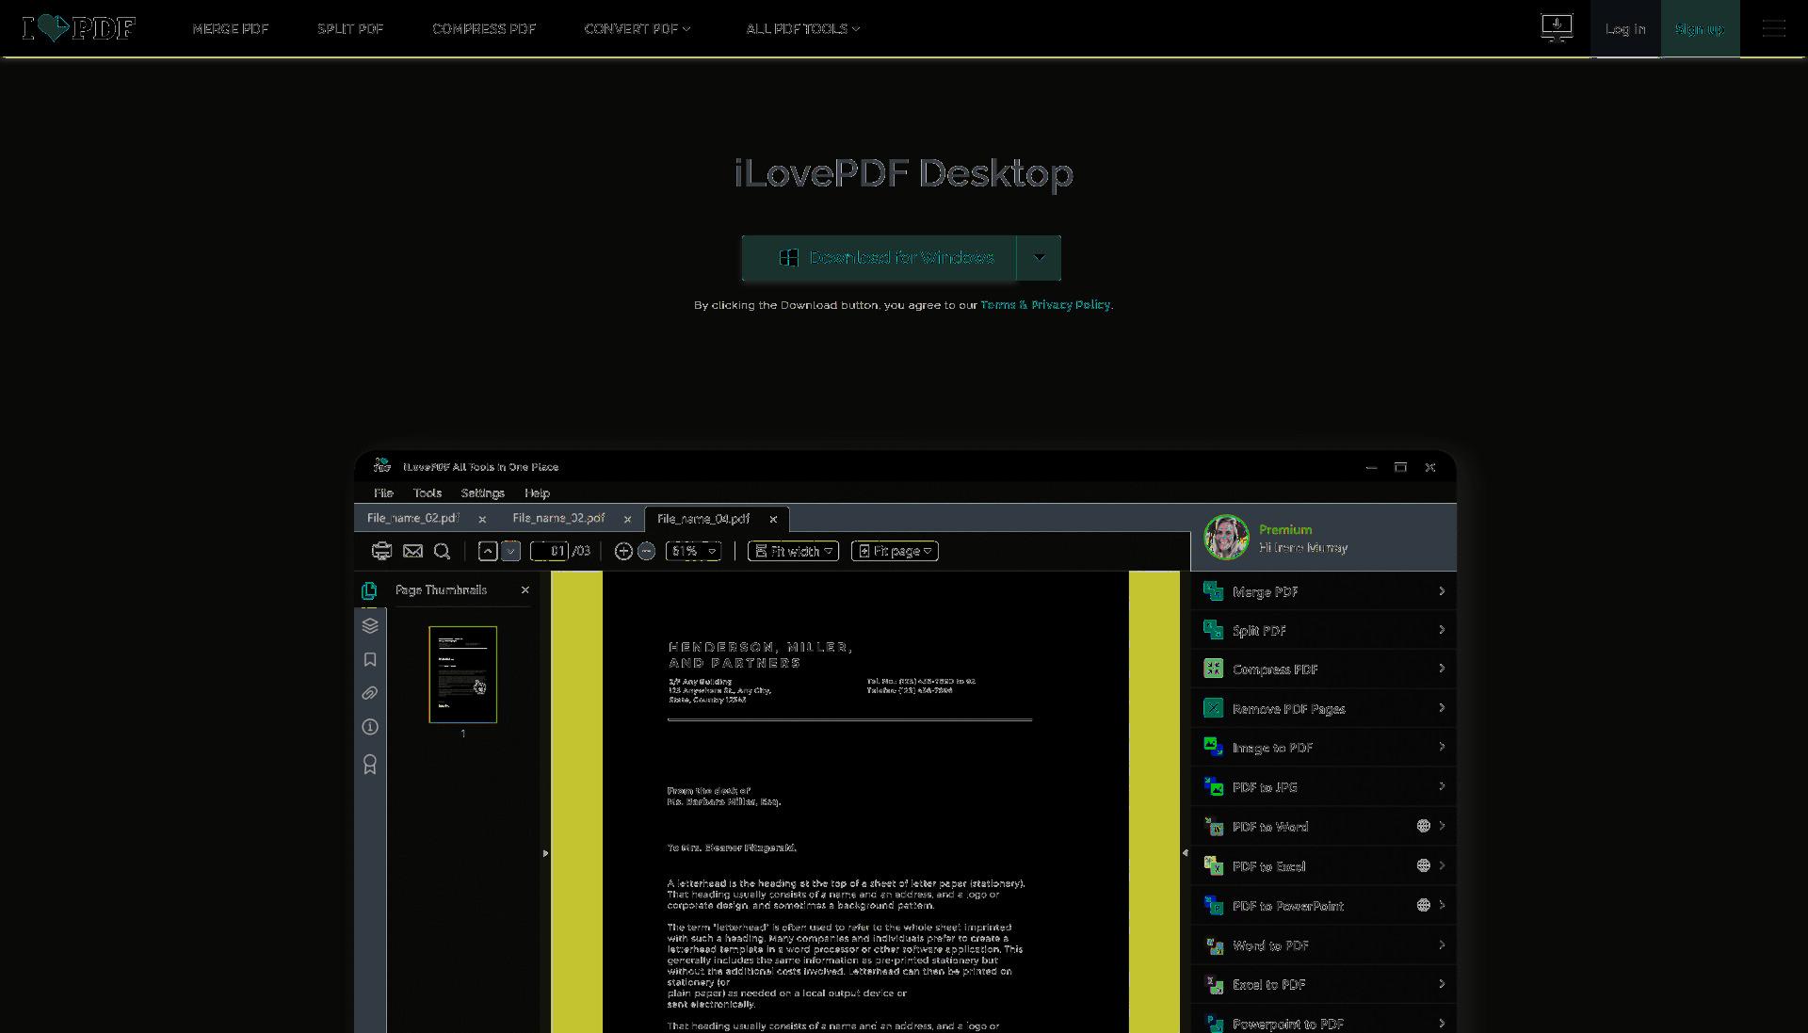Screen dimensions: 1808x1033
Task: Open the signatures ribbon icon
Action: [370, 764]
